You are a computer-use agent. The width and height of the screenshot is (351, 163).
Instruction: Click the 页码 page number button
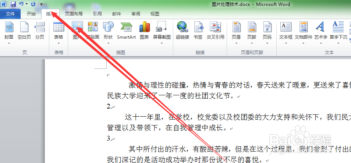tap(267, 30)
